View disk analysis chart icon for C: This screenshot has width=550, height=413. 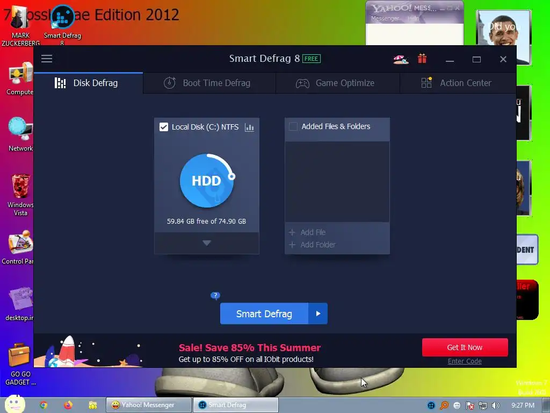(x=249, y=127)
